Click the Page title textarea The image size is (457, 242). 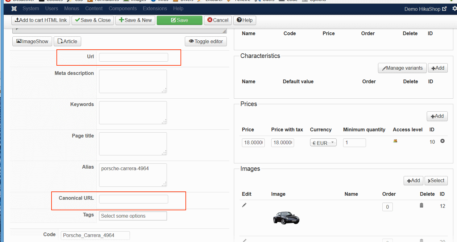coord(133,144)
